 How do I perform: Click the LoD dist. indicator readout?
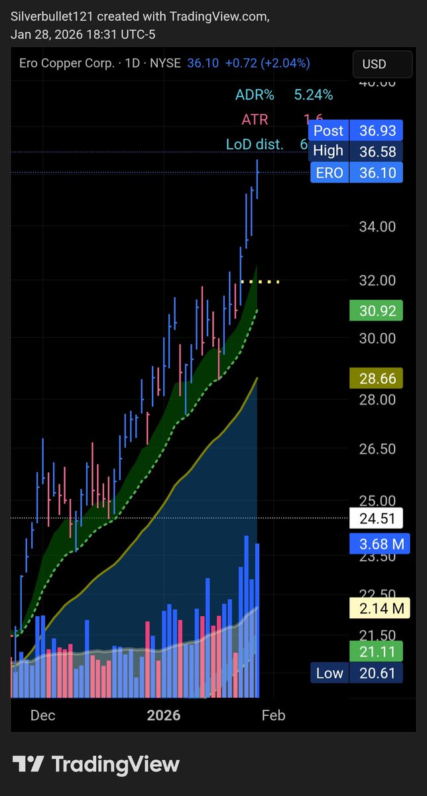(267, 144)
